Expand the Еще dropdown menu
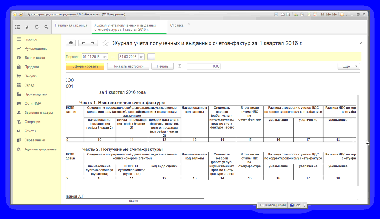Image resolution: width=380 pixels, height=219 pixels. [349, 66]
